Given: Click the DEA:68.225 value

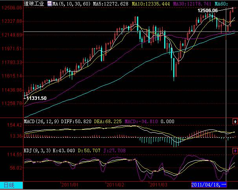Looking at the screenshot, I should point(108,122).
